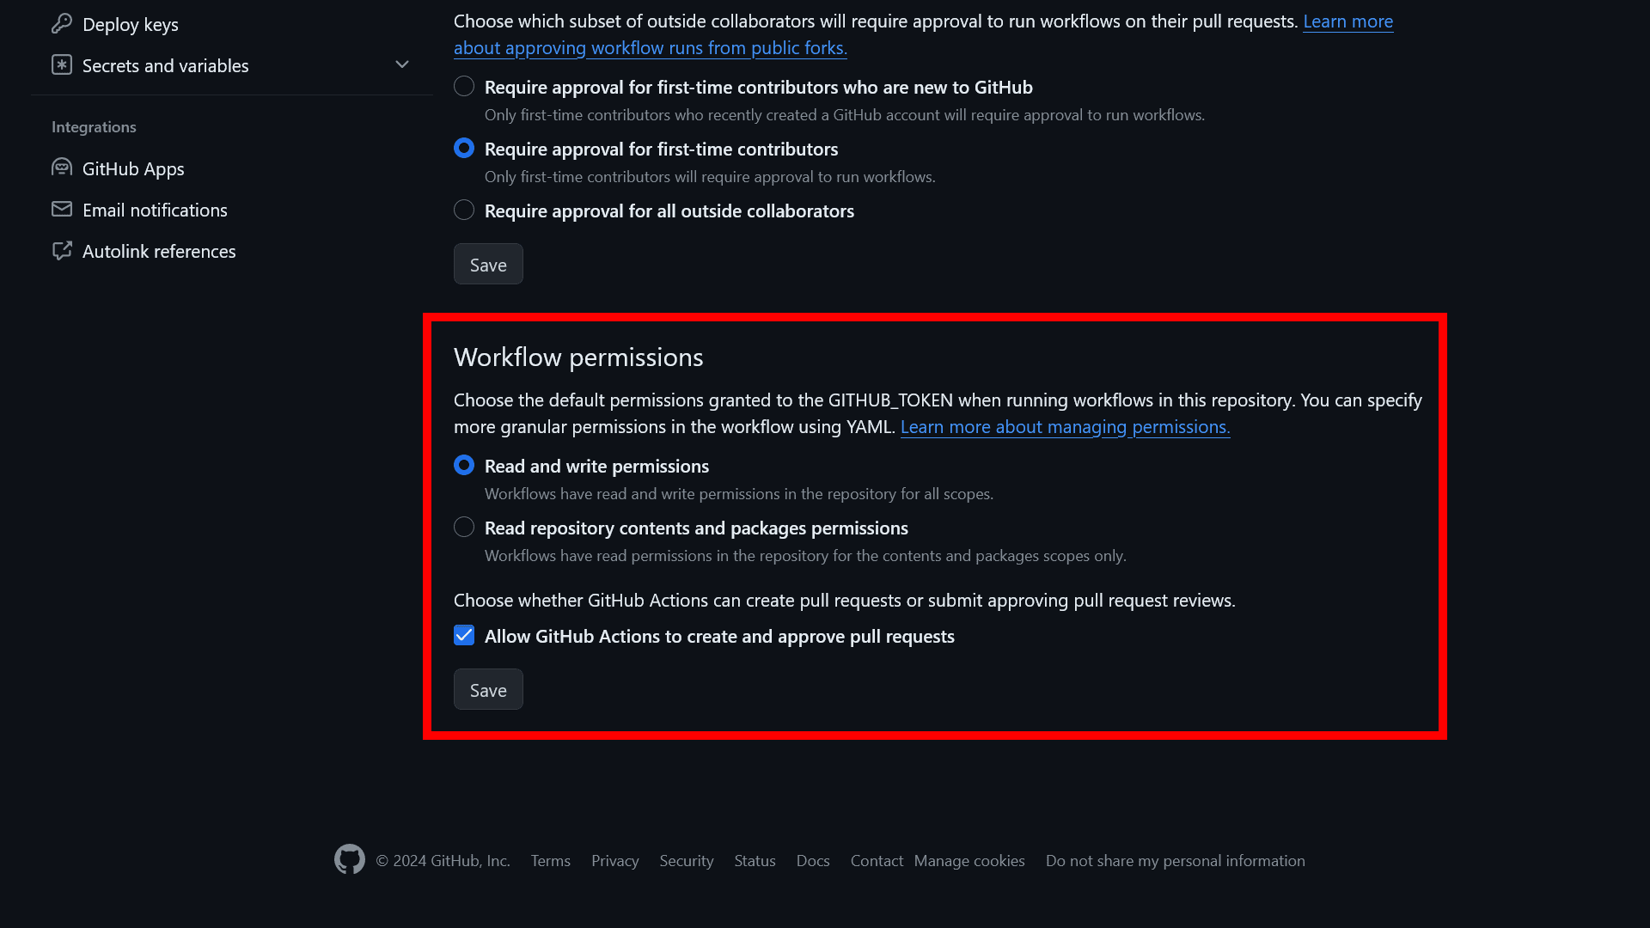Open the Status footer link
This screenshot has width=1650, height=928.
(x=755, y=860)
